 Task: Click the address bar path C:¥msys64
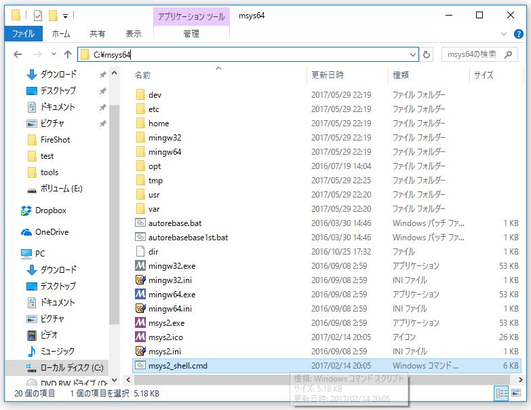pyautogui.click(x=112, y=54)
